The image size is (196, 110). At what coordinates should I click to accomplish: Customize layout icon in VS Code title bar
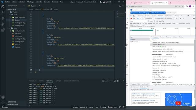(x=110, y=2)
